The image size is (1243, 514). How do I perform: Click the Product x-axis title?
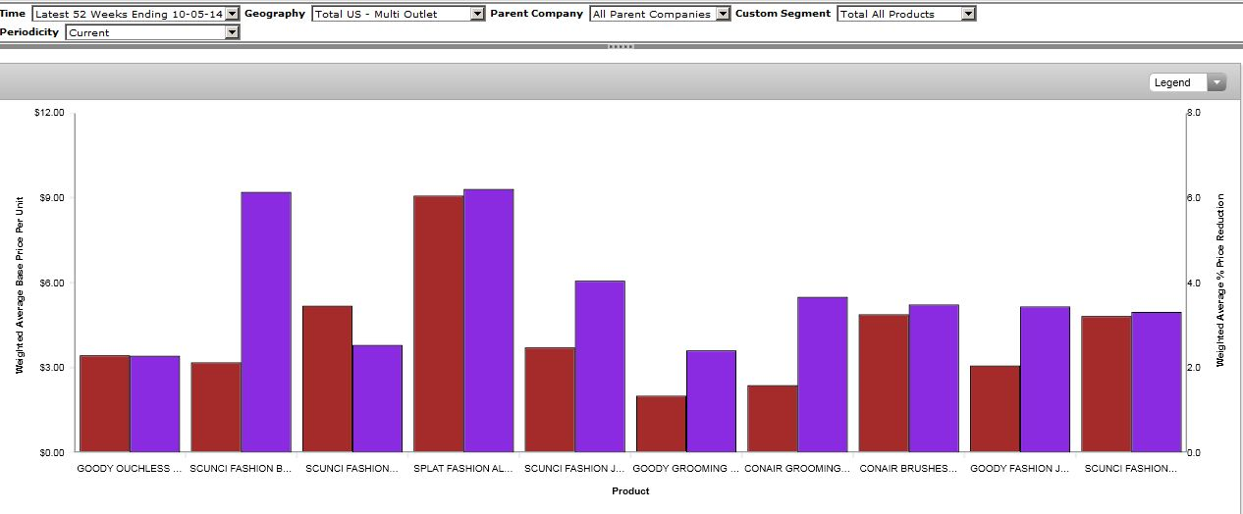(x=630, y=491)
